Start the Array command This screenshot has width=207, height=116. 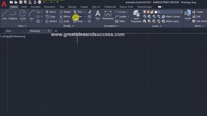(x=78, y=21)
